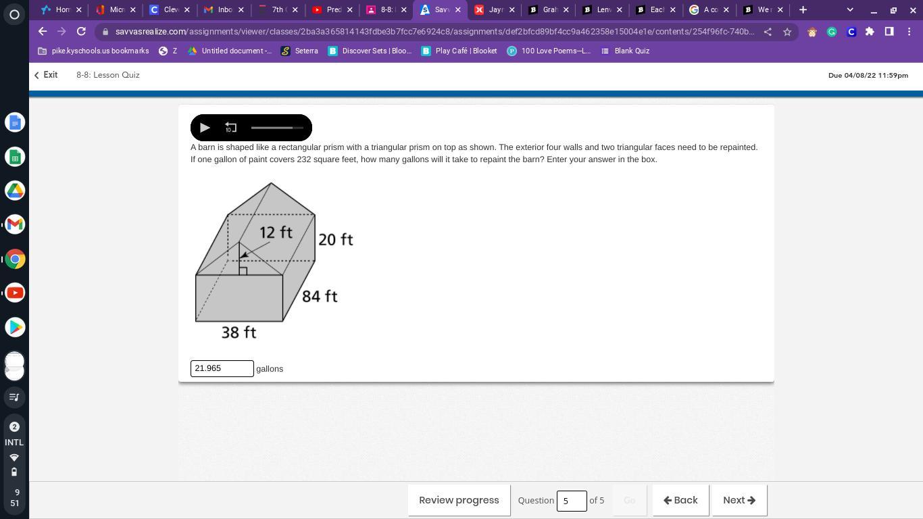Close the active Savvas tab
The image size is (923, 519).
point(458,9)
